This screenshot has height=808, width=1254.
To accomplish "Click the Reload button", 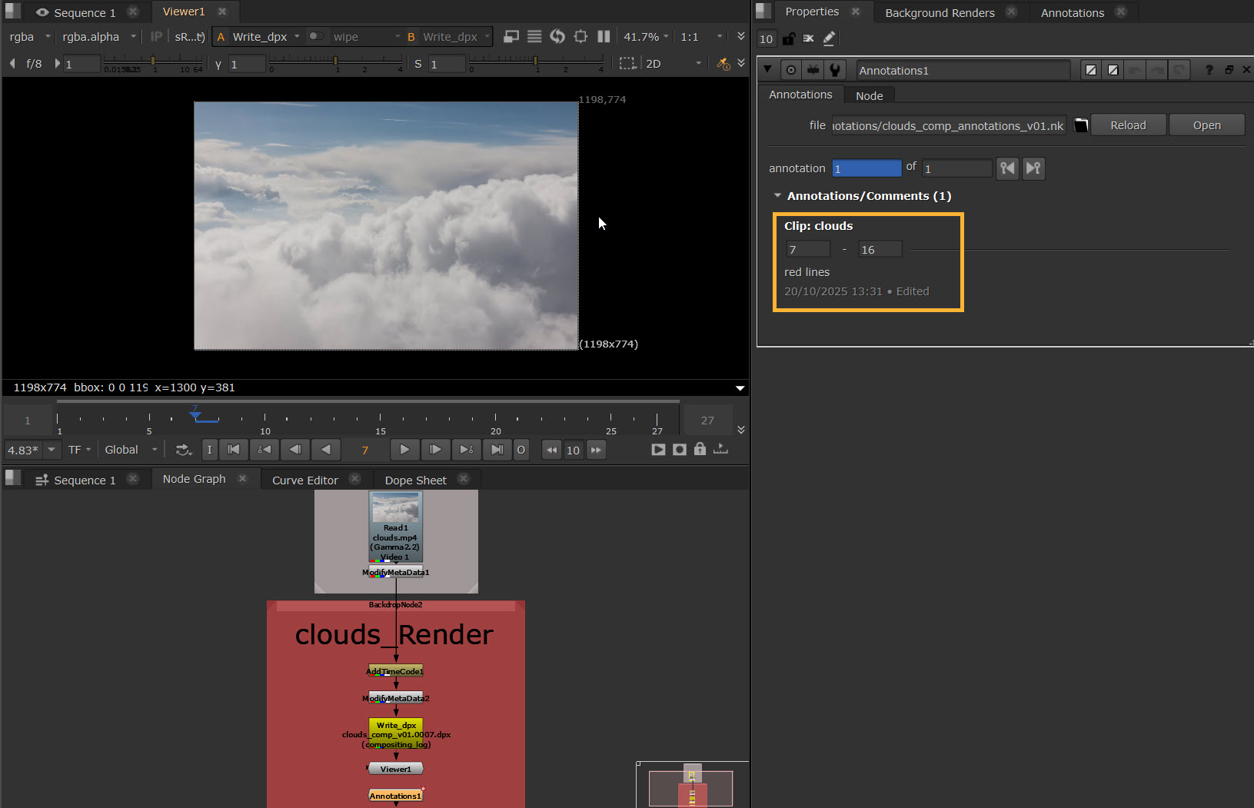I will click(x=1128, y=125).
